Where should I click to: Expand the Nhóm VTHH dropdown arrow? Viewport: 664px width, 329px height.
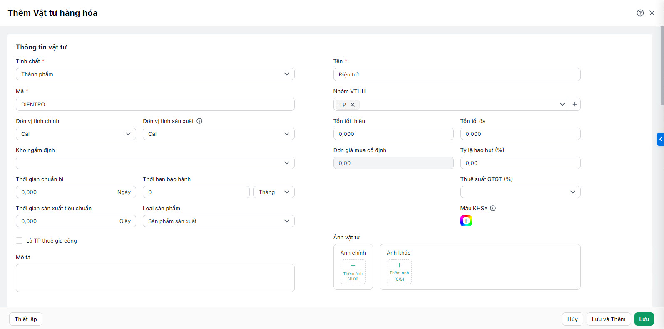[562, 104]
